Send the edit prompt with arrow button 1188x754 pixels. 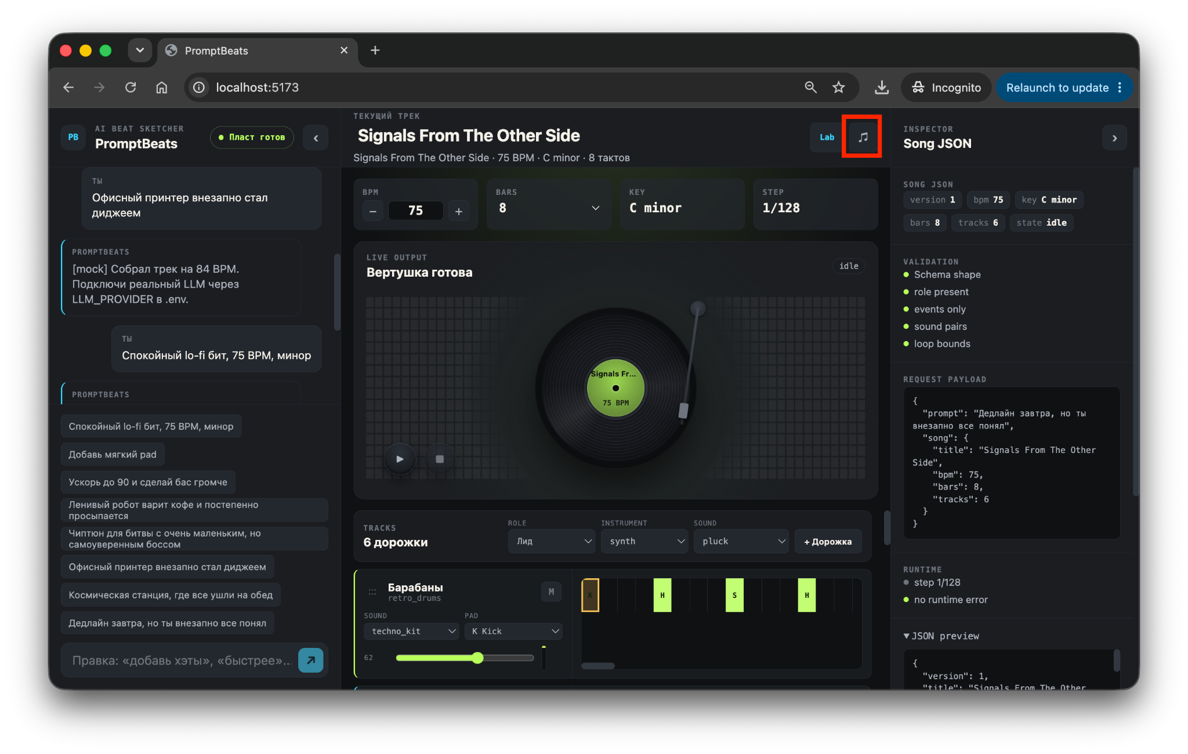pos(311,660)
